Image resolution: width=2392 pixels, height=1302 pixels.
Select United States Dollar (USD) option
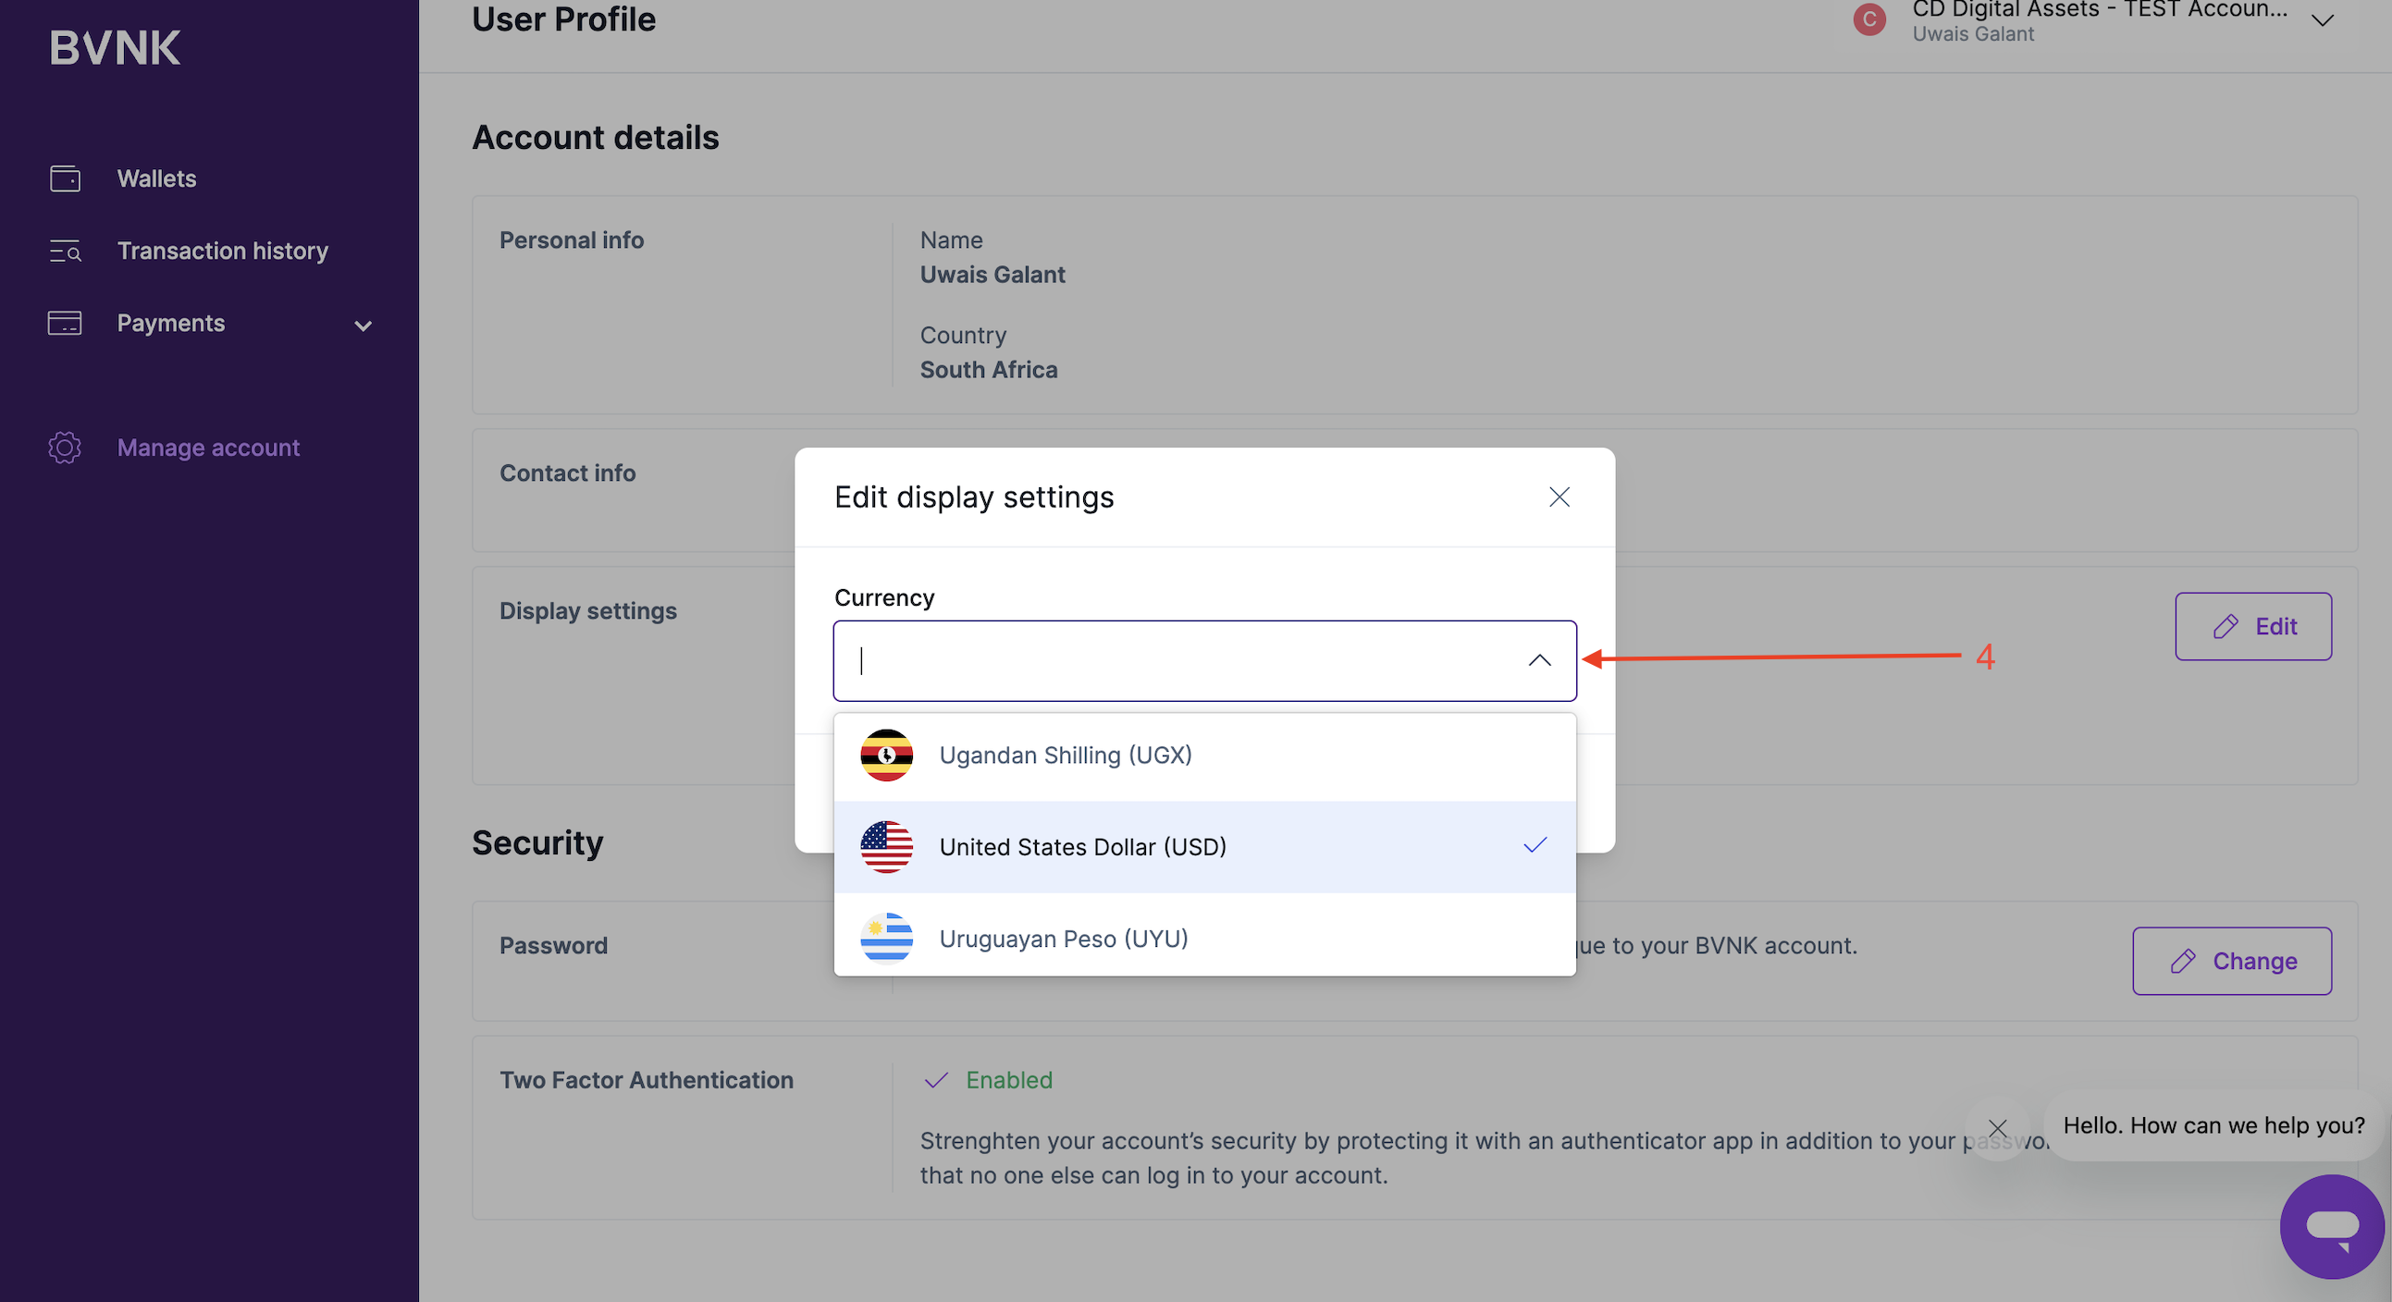pos(1082,846)
